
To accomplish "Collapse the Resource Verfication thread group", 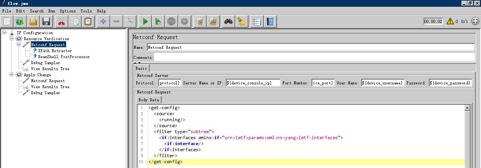I will coord(12,39).
